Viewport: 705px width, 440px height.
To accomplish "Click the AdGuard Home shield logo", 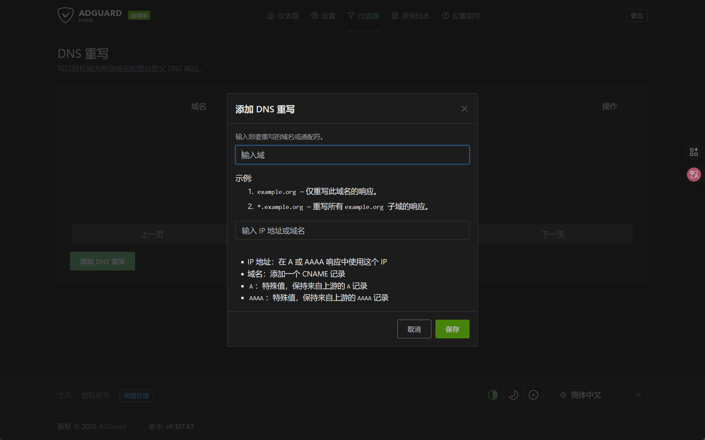I will 65,15.
